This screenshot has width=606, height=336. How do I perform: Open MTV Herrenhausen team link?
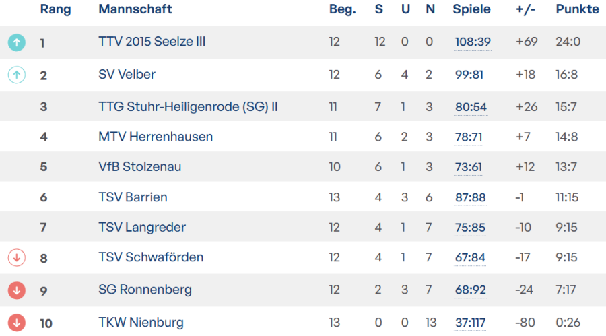[x=156, y=137]
